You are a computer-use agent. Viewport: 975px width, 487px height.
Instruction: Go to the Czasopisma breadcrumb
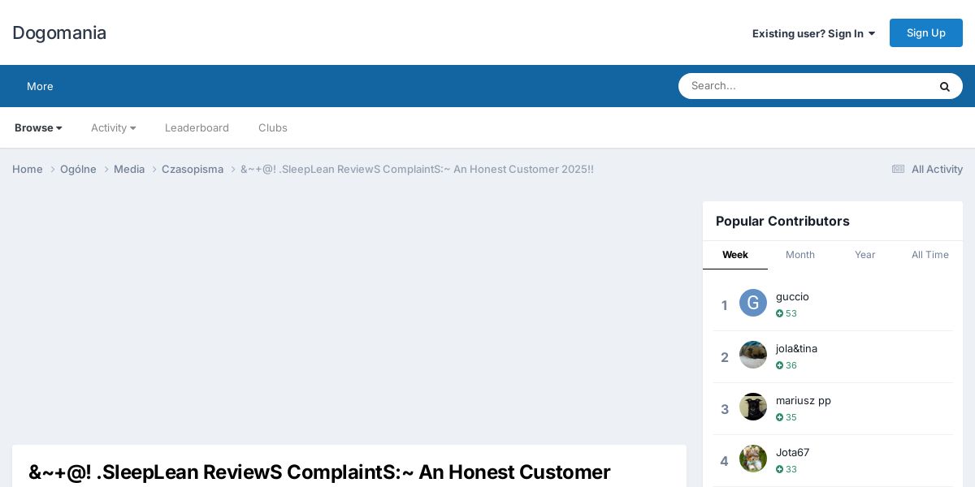(193, 169)
